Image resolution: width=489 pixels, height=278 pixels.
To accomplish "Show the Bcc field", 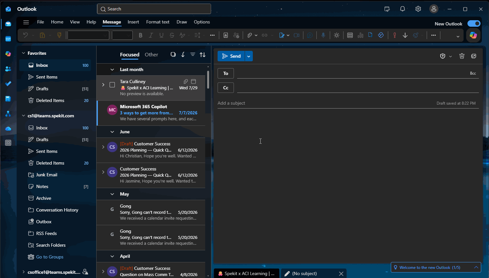I will pos(473,73).
